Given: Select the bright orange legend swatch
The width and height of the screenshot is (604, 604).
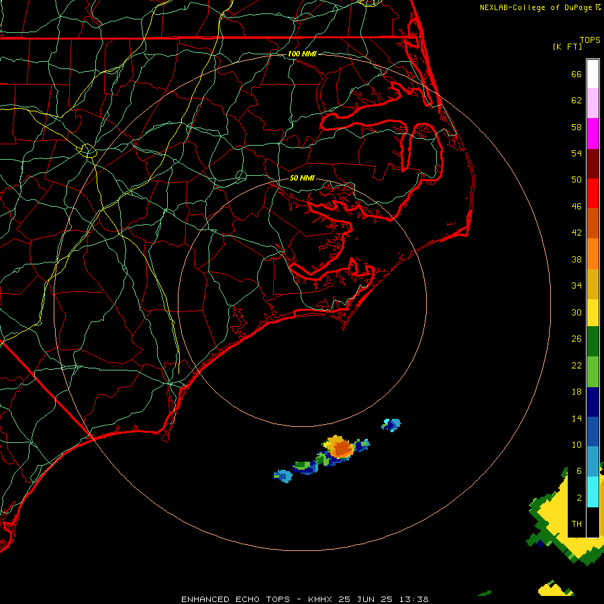Looking at the screenshot, I should point(593,254).
